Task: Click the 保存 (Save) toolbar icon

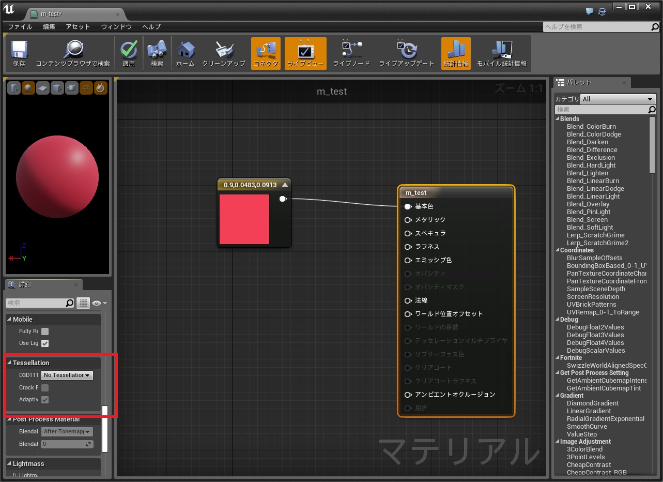Action: pyautogui.click(x=20, y=52)
